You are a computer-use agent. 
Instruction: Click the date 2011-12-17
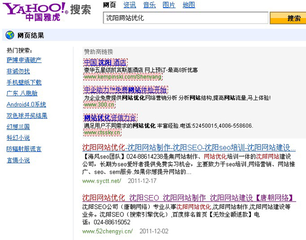point(142,181)
